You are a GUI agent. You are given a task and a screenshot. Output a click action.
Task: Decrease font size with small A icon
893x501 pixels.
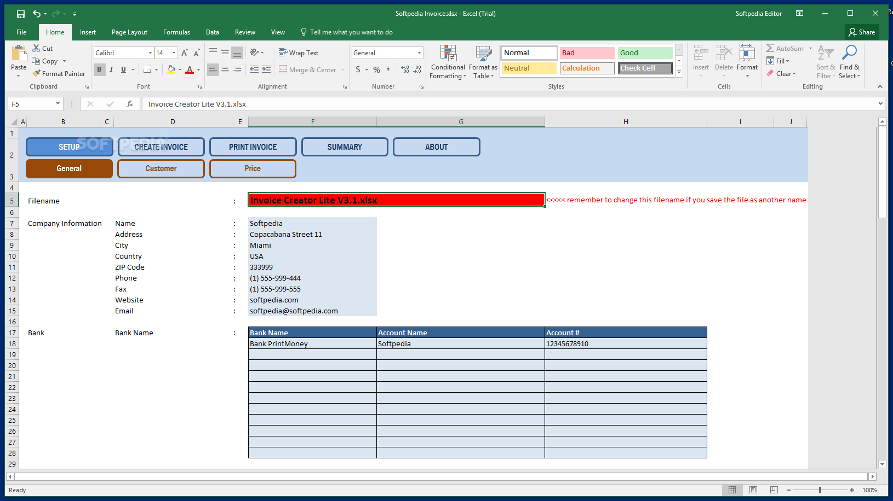(197, 53)
